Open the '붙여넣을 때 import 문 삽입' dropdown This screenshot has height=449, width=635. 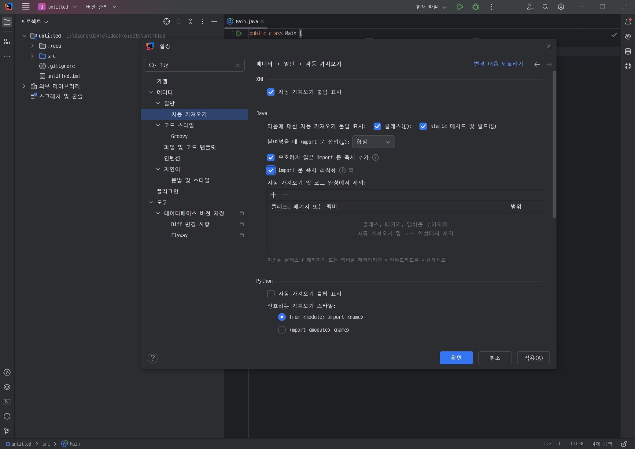373,142
